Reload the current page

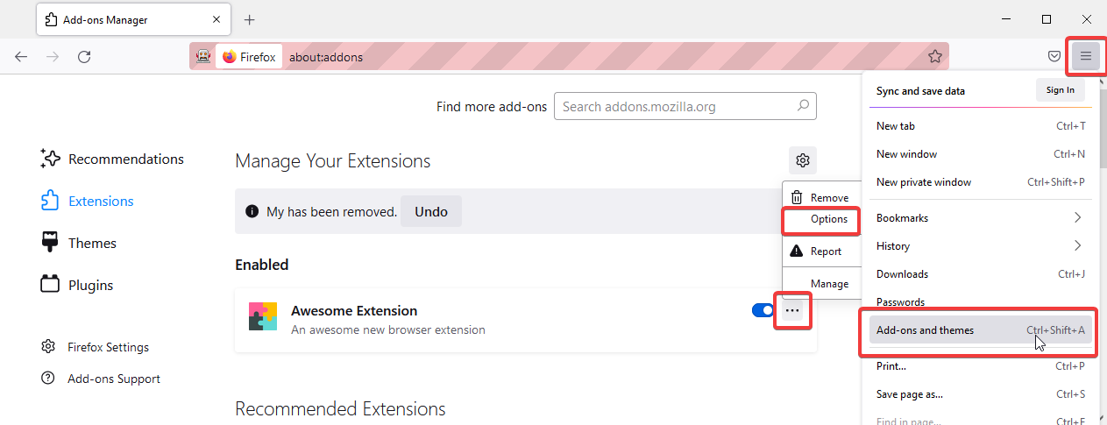point(84,57)
